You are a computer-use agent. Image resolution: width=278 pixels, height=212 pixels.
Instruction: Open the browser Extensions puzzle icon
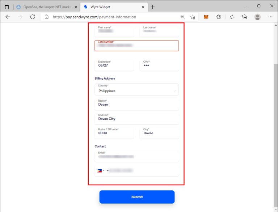pyautogui.click(x=219, y=17)
